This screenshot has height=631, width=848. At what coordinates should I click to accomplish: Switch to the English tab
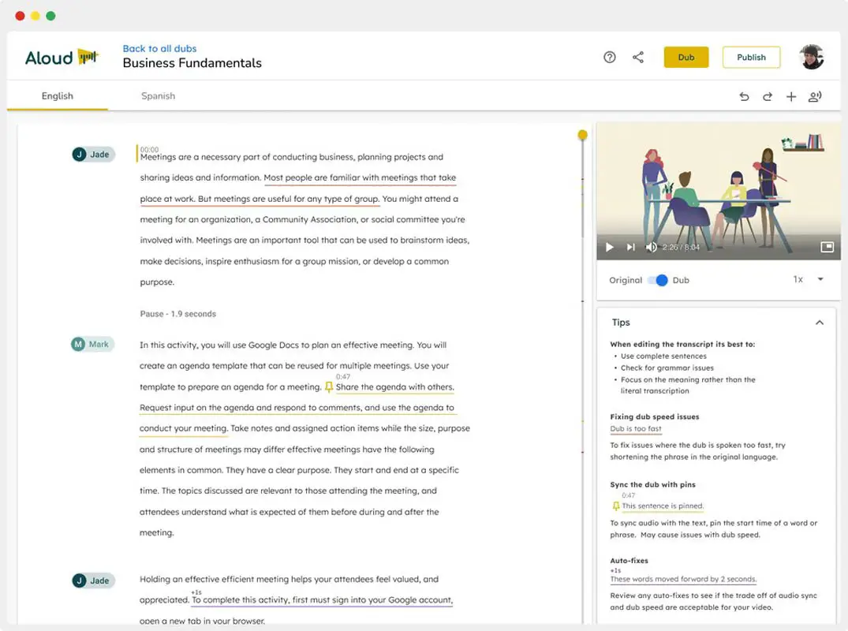point(58,95)
